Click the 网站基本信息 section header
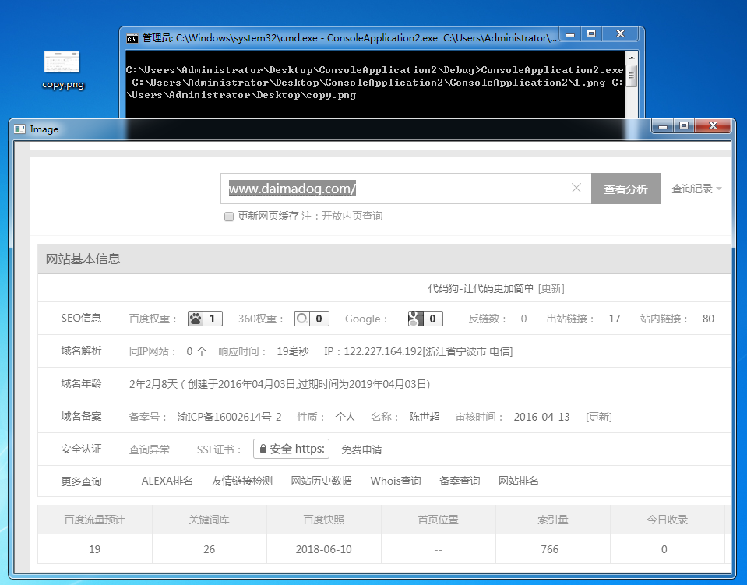 [x=384, y=259]
